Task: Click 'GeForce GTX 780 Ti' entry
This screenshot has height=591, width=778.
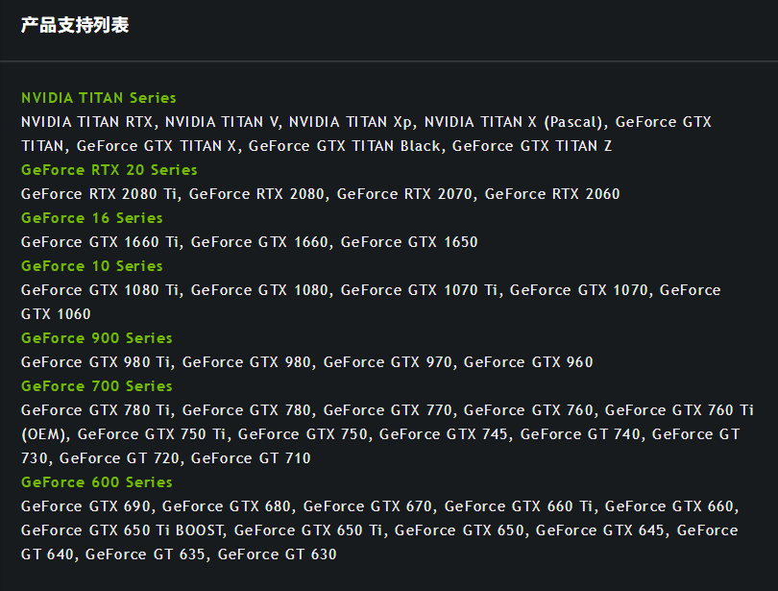Action: [x=95, y=410]
